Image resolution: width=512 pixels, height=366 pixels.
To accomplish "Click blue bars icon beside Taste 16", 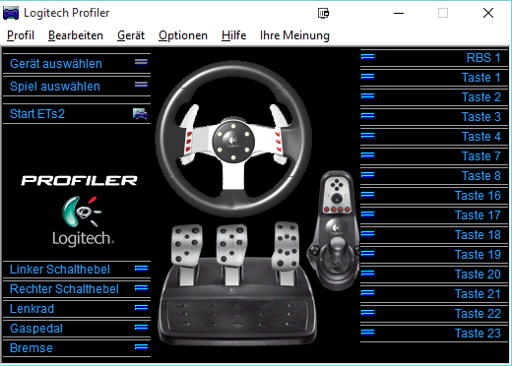I will 367,195.
